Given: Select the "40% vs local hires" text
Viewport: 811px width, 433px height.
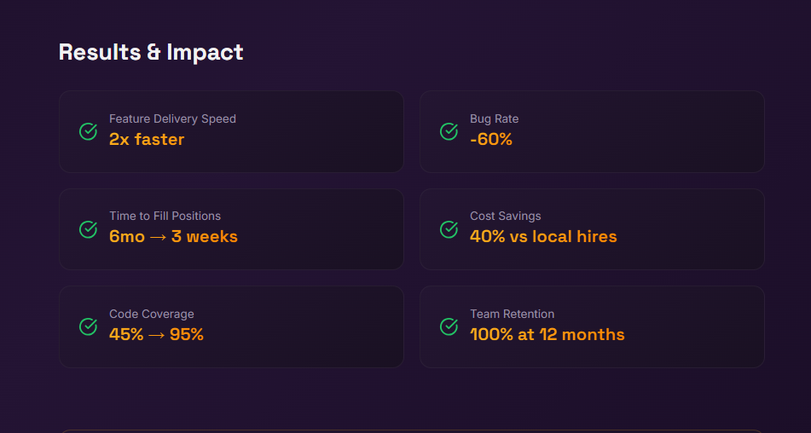Looking at the screenshot, I should point(543,237).
